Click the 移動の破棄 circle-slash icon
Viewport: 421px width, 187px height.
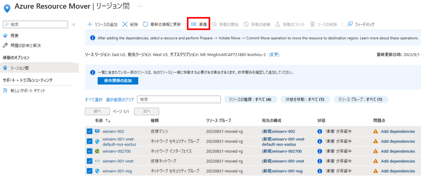246,24
